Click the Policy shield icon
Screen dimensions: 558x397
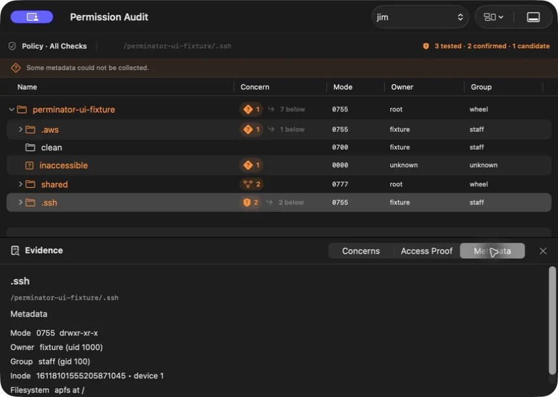click(12, 46)
